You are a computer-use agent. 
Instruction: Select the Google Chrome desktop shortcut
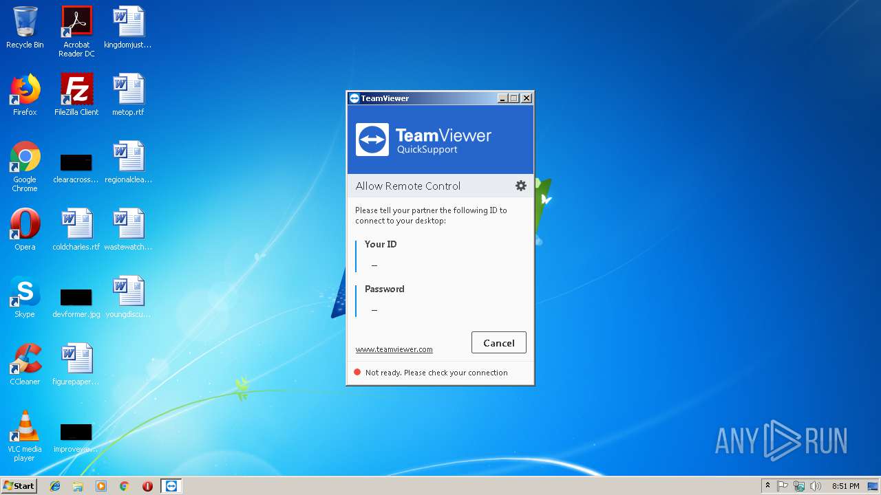click(x=25, y=166)
